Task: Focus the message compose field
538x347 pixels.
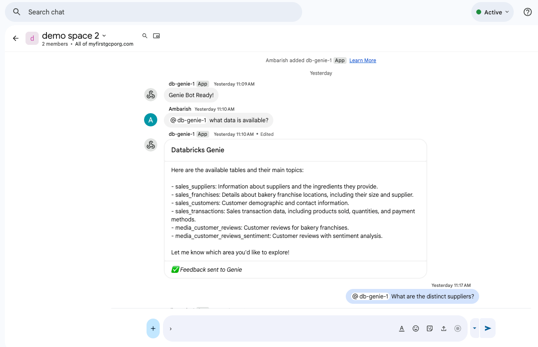Action: [280, 328]
